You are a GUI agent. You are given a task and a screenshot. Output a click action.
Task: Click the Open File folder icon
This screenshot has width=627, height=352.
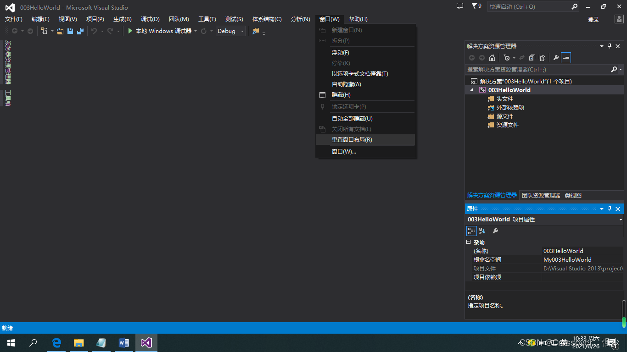pyautogui.click(x=60, y=31)
